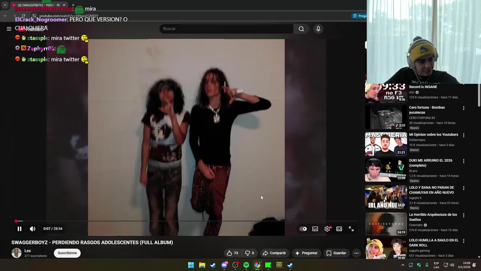This screenshot has height=271, width=481.
Task: Open options for La Horrible Arquitectura video
Action: pyautogui.click(x=464, y=215)
